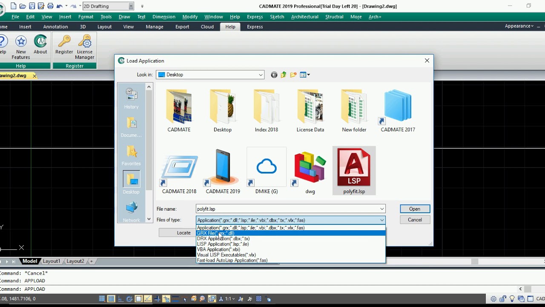Select the New folder shortcut thumbnail
This screenshot has width=545, height=307.
coord(354,110)
